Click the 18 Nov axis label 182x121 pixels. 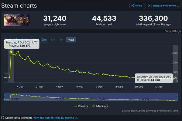click(79, 87)
